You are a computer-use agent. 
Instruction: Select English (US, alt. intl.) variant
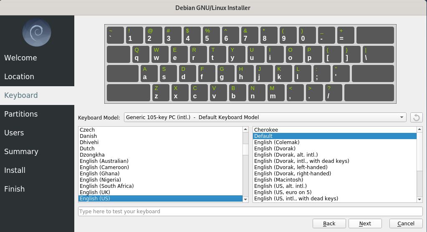tap(335, 186)
